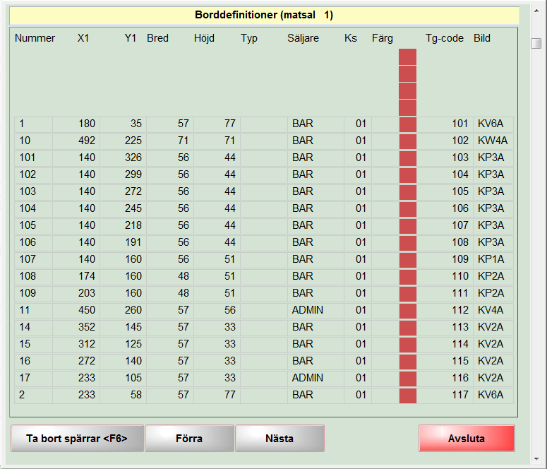Click the Nummer field with value 10

[33, 141]
